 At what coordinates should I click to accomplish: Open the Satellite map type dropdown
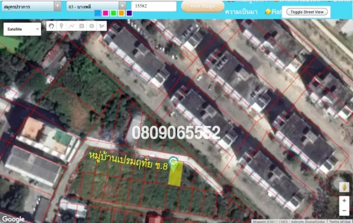click(22, 29)
